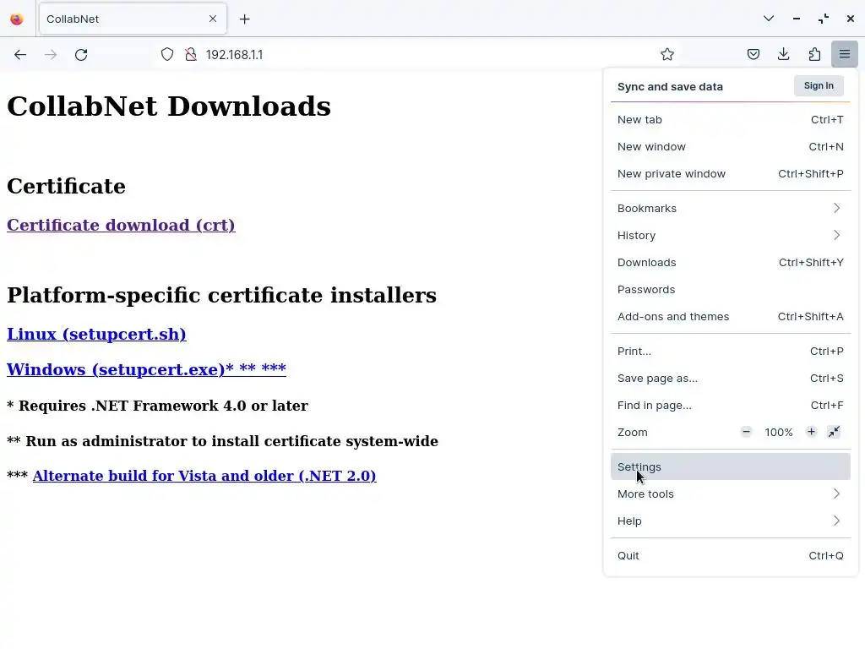Close the hamburger application menu button
Image resolution: width=865 pixels, height=649 pixels.
click(845, 54)
